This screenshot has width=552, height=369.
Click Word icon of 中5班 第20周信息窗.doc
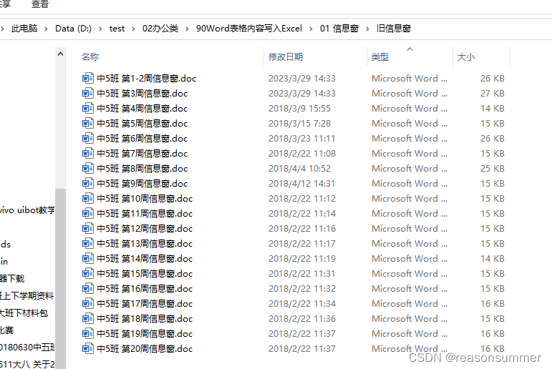tap(87, 348)
